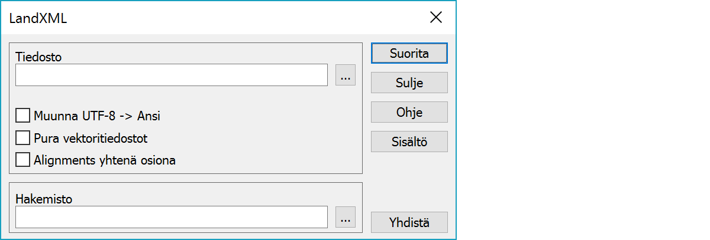Viewport: 710px width, 240px height.
Task: Click the Suorita button
Action: (x=409, y=53)
